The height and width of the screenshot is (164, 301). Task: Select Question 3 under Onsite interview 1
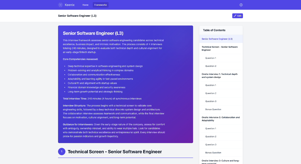click(x=210, y=101)
